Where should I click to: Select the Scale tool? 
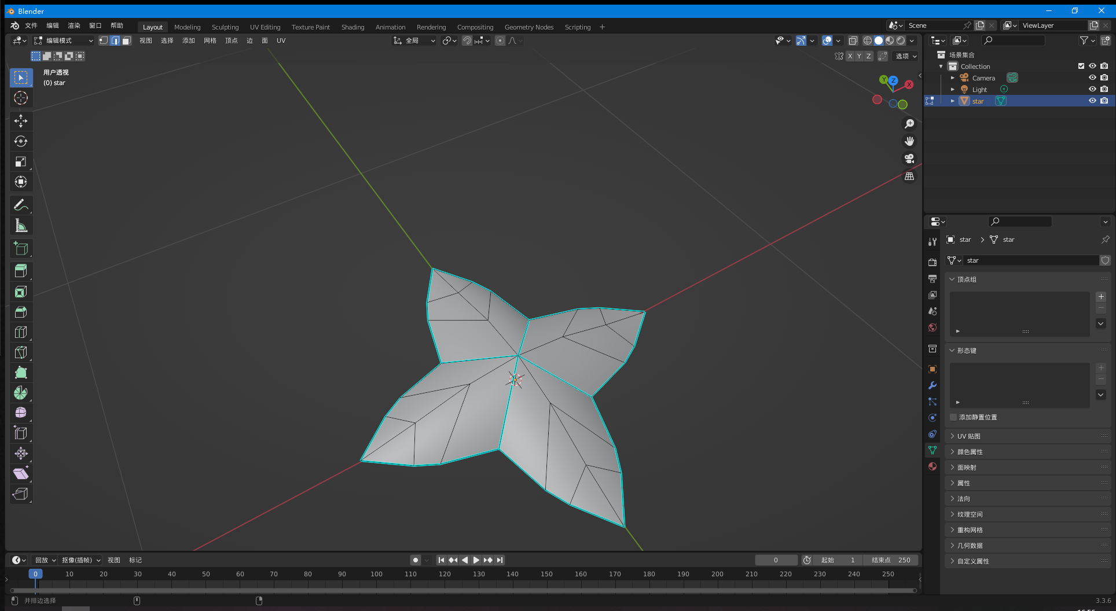click(x=21, y=161)
